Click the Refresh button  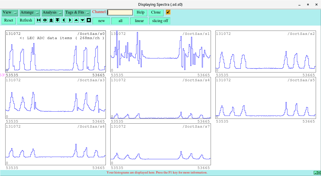click(x=26, y=21)
